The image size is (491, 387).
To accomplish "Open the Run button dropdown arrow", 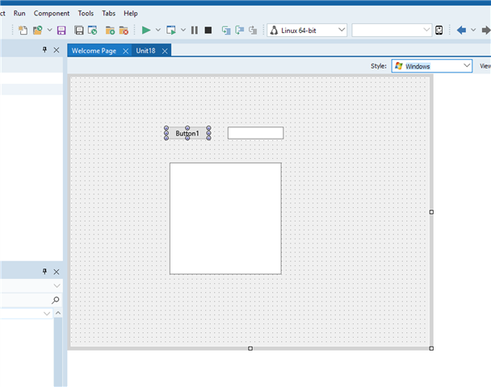I will 158,30.
